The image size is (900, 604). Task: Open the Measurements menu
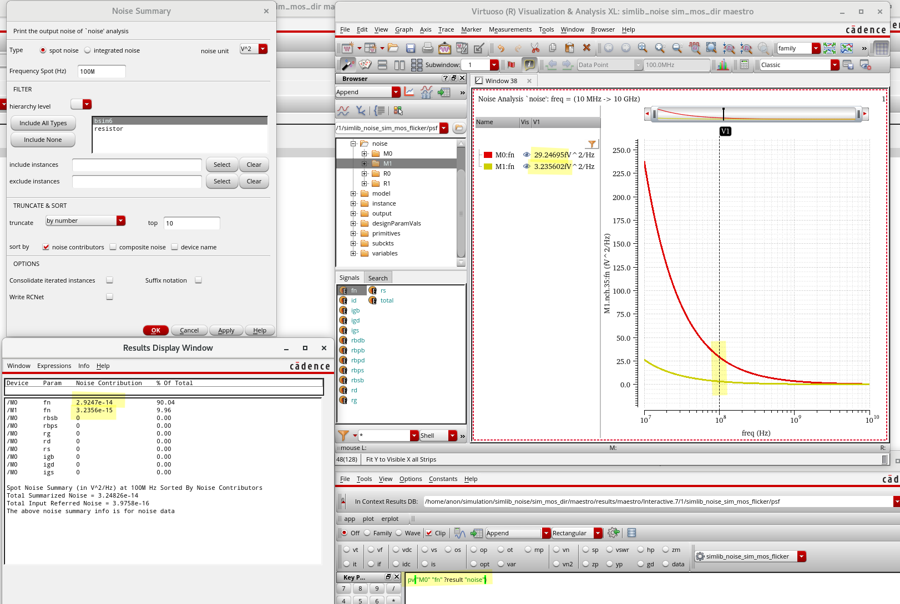[x=510, y=29]
